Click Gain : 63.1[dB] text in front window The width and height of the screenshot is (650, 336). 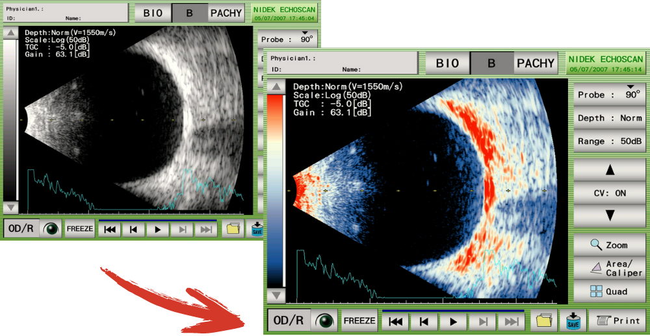[332, 112]
